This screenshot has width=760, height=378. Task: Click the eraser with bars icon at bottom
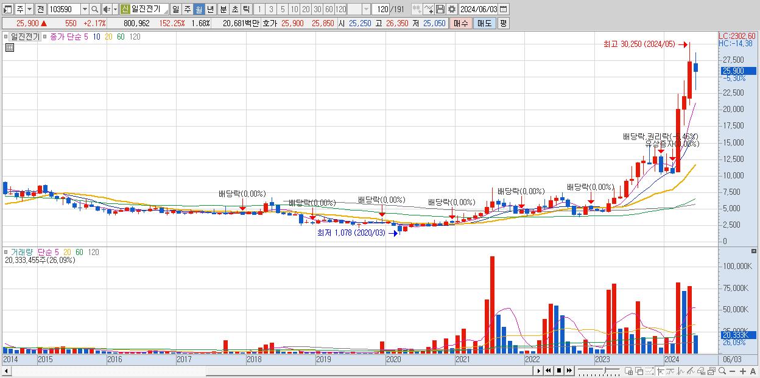pos(701,371)
